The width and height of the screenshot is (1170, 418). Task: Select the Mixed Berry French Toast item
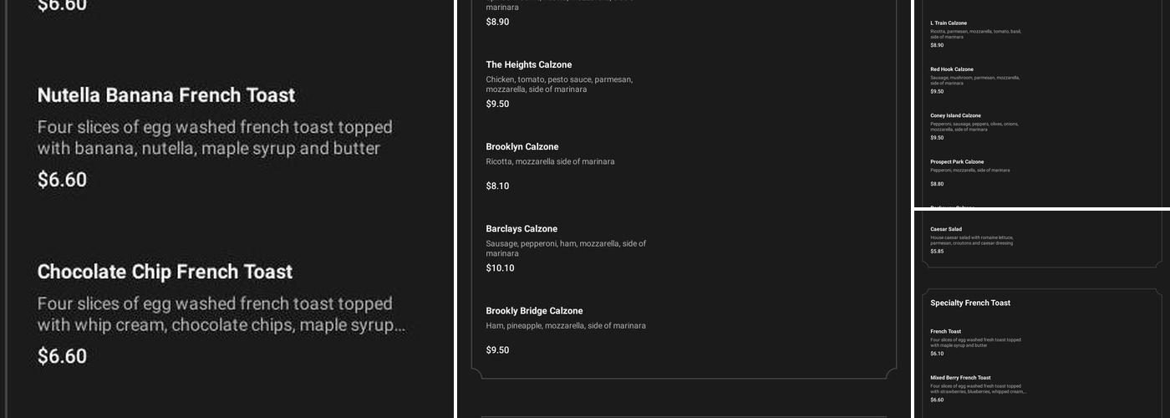coord(960,378)
